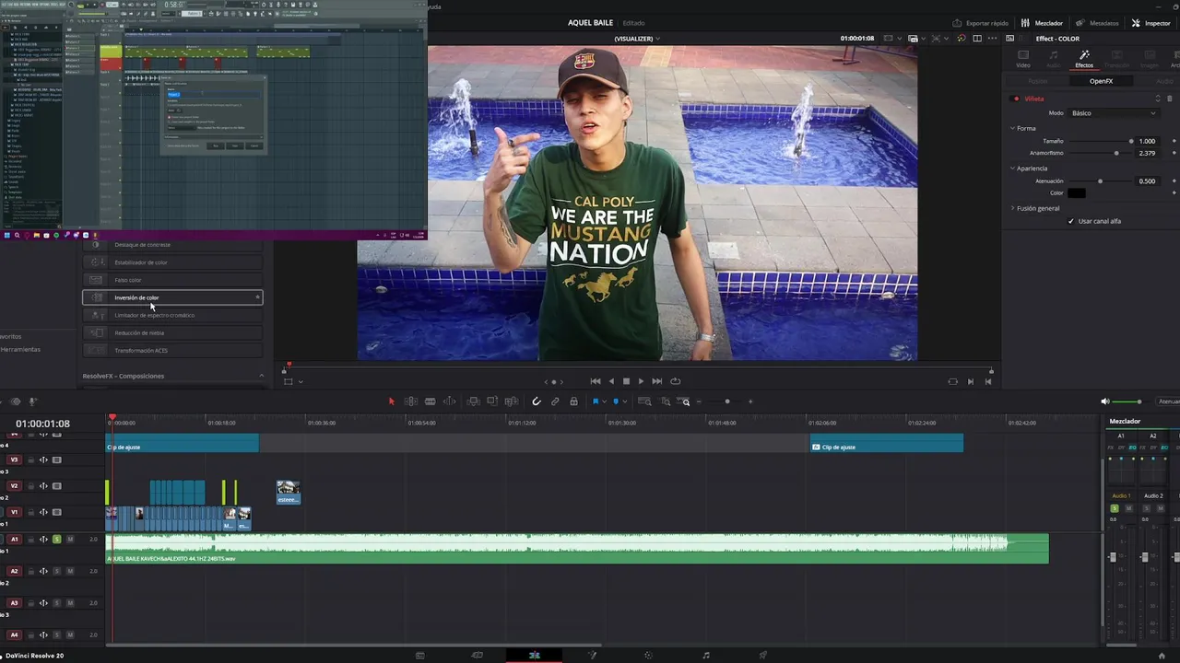Add keyframe for Tamaño parameter
The image size is (1180, 663).
pos(1174,141)
